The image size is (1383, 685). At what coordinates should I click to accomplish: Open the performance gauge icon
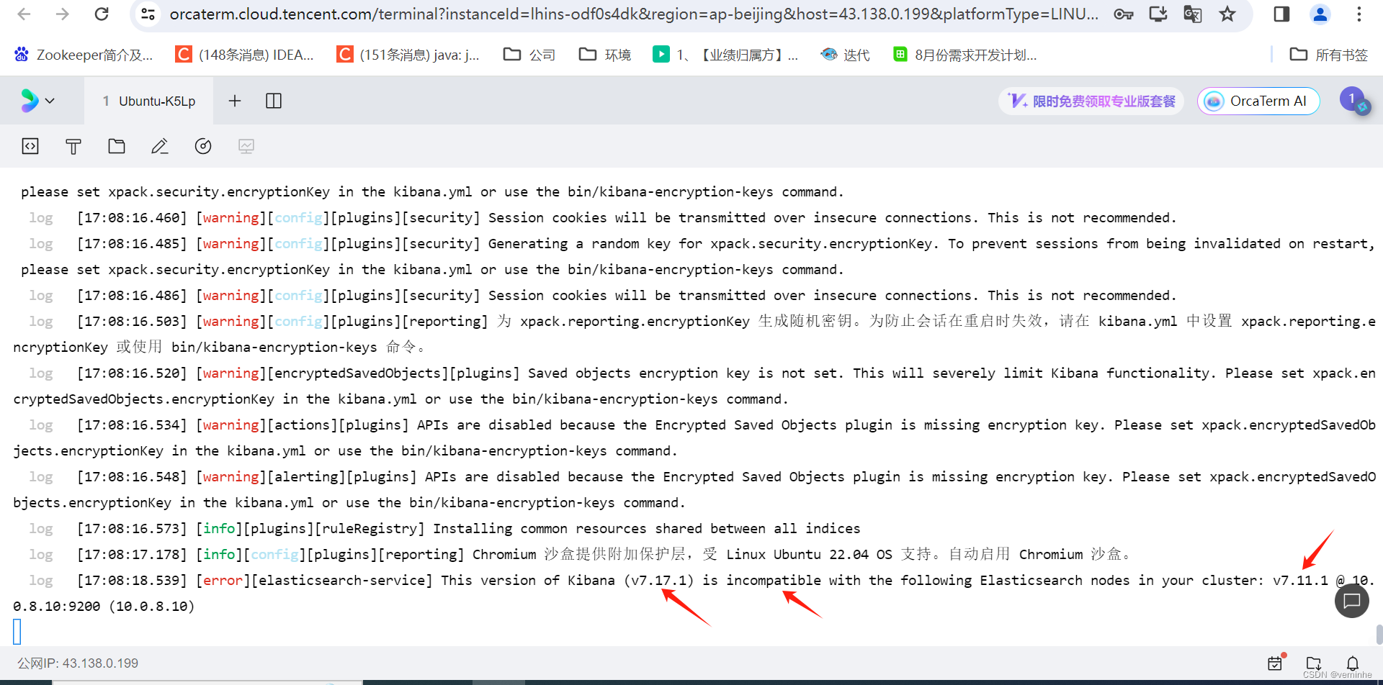[x=203, y=146]
